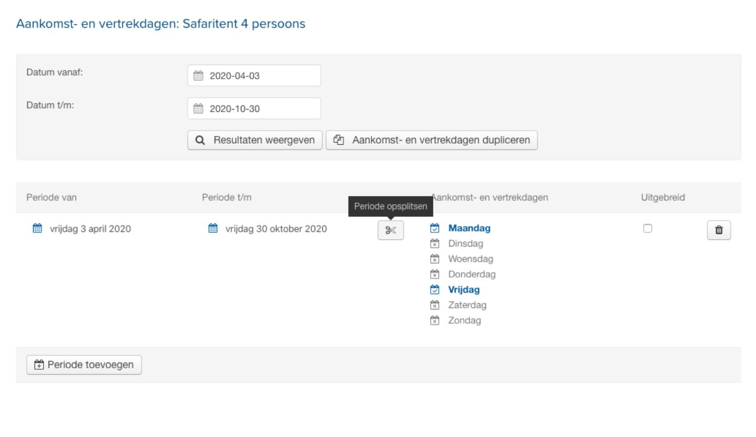Screen dimensions: 756x437
Task: Check the Uitgebreid checkbox
Action: click(647, 228)
